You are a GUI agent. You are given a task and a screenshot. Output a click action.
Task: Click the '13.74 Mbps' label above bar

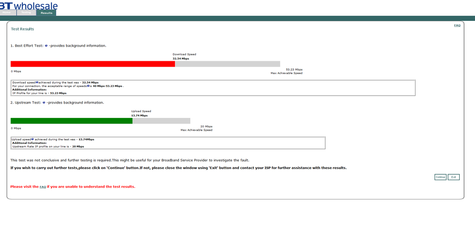coord(139,115)
